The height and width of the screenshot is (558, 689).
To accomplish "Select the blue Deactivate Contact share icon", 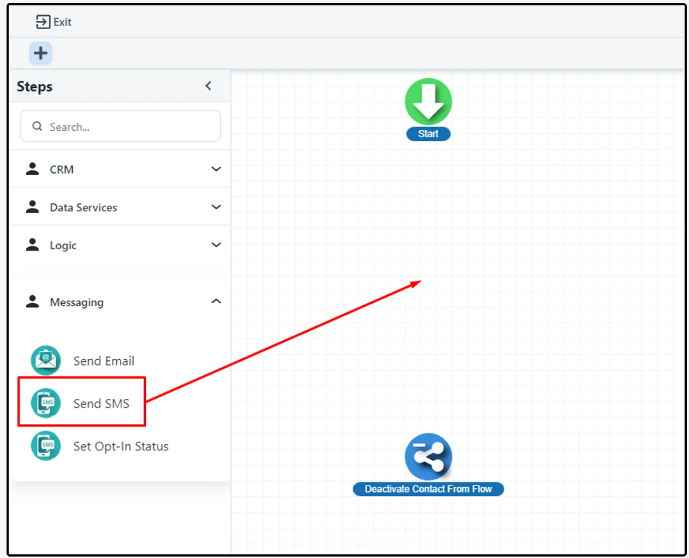I will pyautogui.click(x=428, y=457).
